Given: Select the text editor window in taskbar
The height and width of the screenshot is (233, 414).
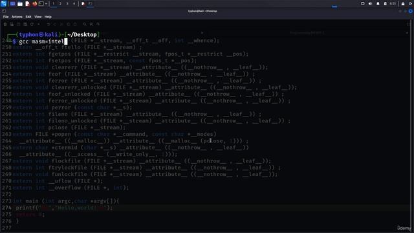Looking at the screenshot, I should coord(83,4).
